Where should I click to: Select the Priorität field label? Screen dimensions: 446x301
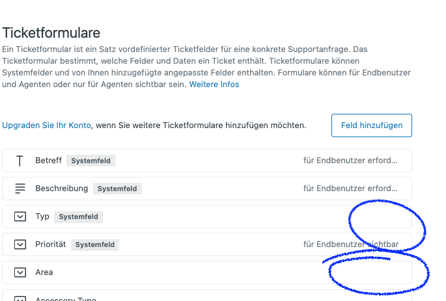(x=51, y=244)
